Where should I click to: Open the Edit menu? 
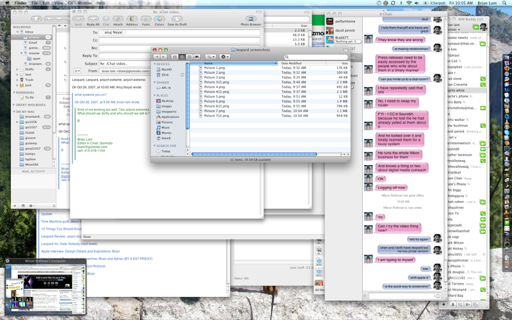pos(46,3)
